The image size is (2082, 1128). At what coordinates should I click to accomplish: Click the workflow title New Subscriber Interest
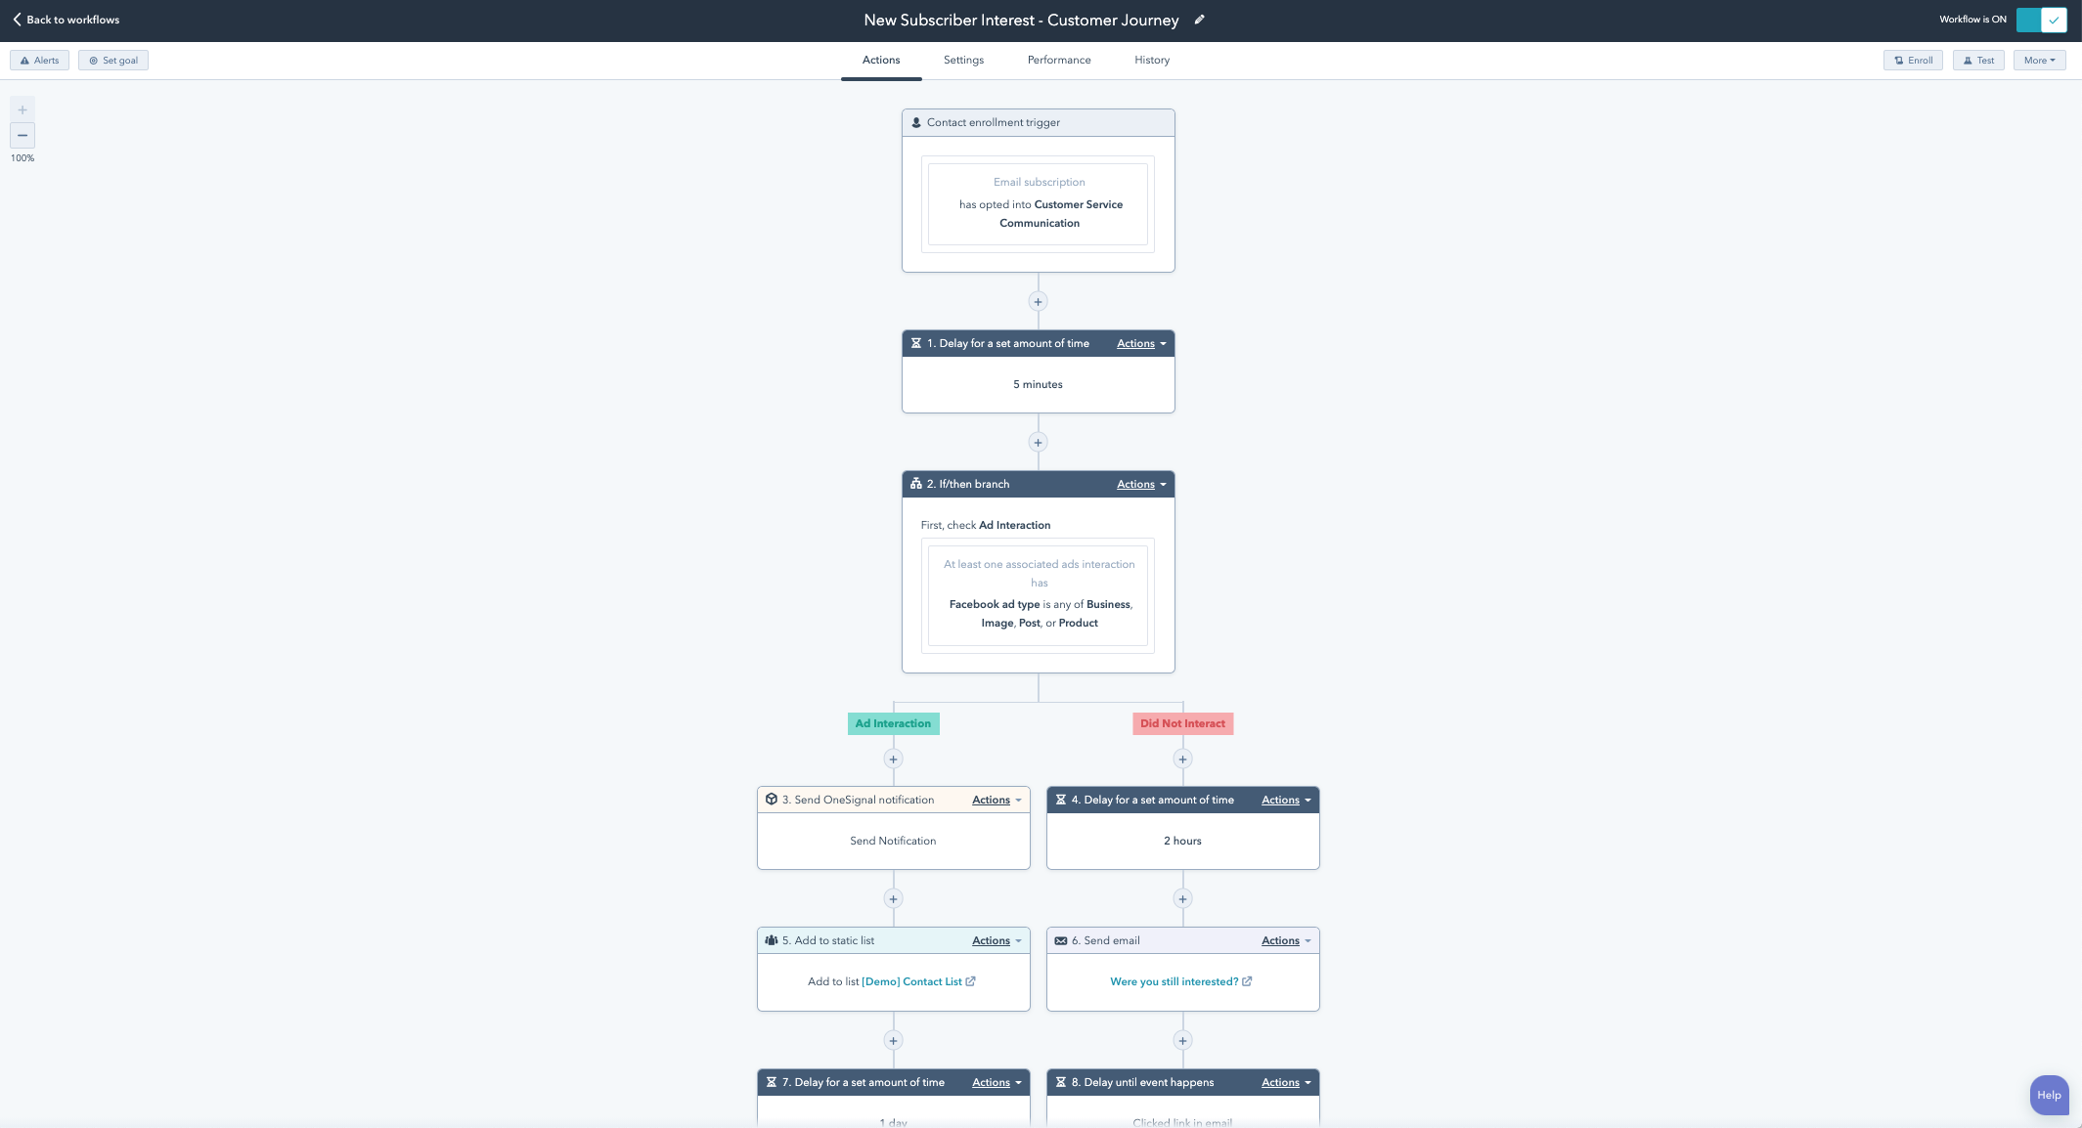coord(1021,20)
